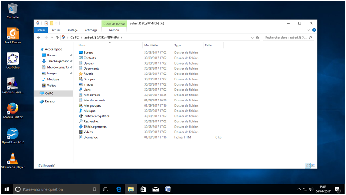Open the address bar history dropdown
The width and height of the screenshot is (346, 195).
(252, 38)
